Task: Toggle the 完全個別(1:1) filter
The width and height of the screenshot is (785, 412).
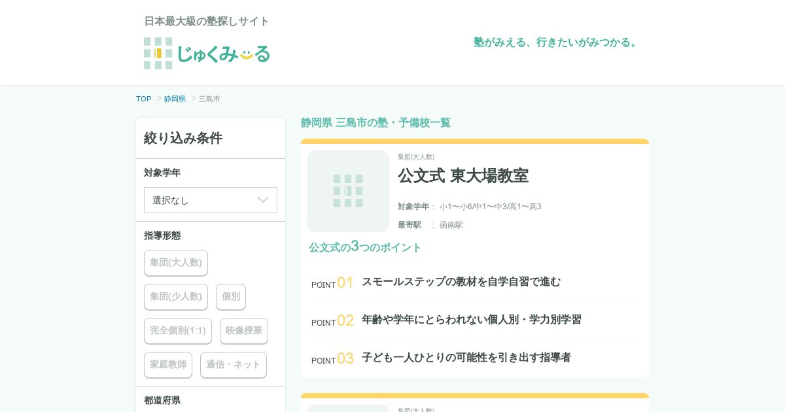Action: pos(178,331)
